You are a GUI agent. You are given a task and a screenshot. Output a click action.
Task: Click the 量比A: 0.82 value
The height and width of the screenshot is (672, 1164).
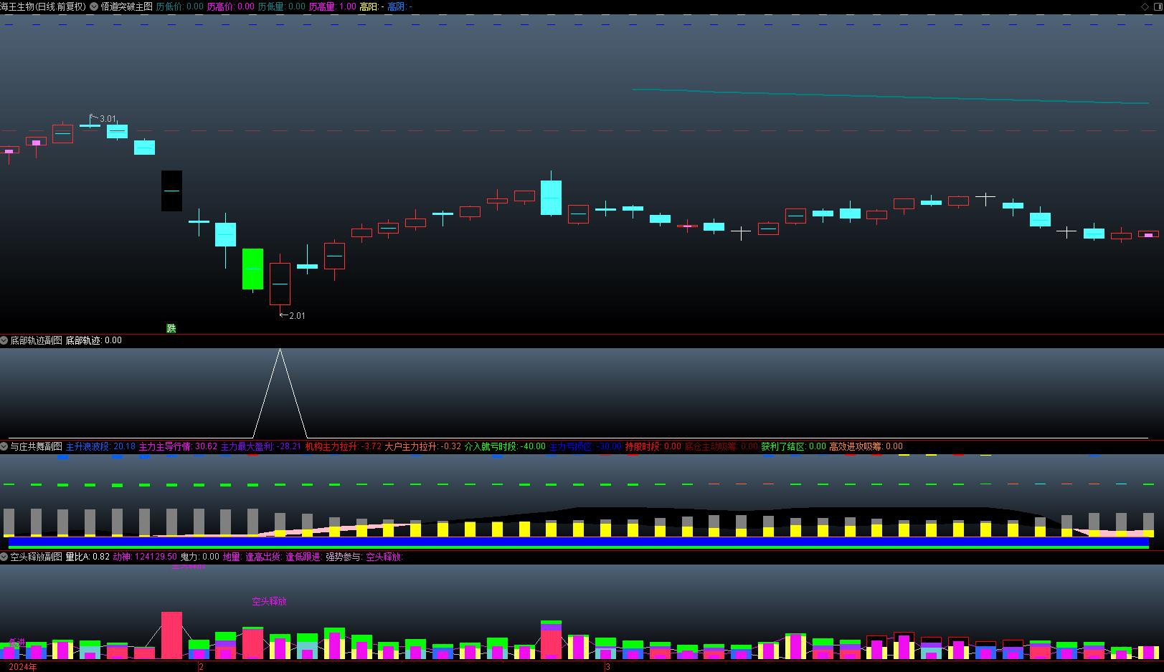(87, 557)
